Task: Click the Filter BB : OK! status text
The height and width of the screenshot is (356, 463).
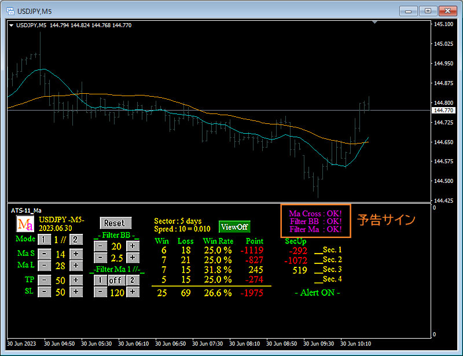Action: pos(315,221)
